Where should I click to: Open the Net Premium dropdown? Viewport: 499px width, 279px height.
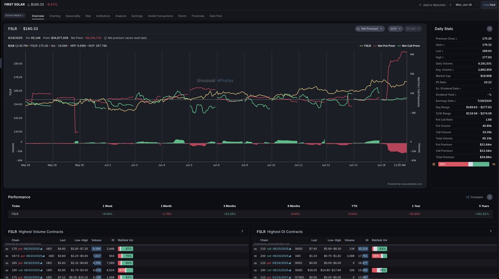[369, 29]
